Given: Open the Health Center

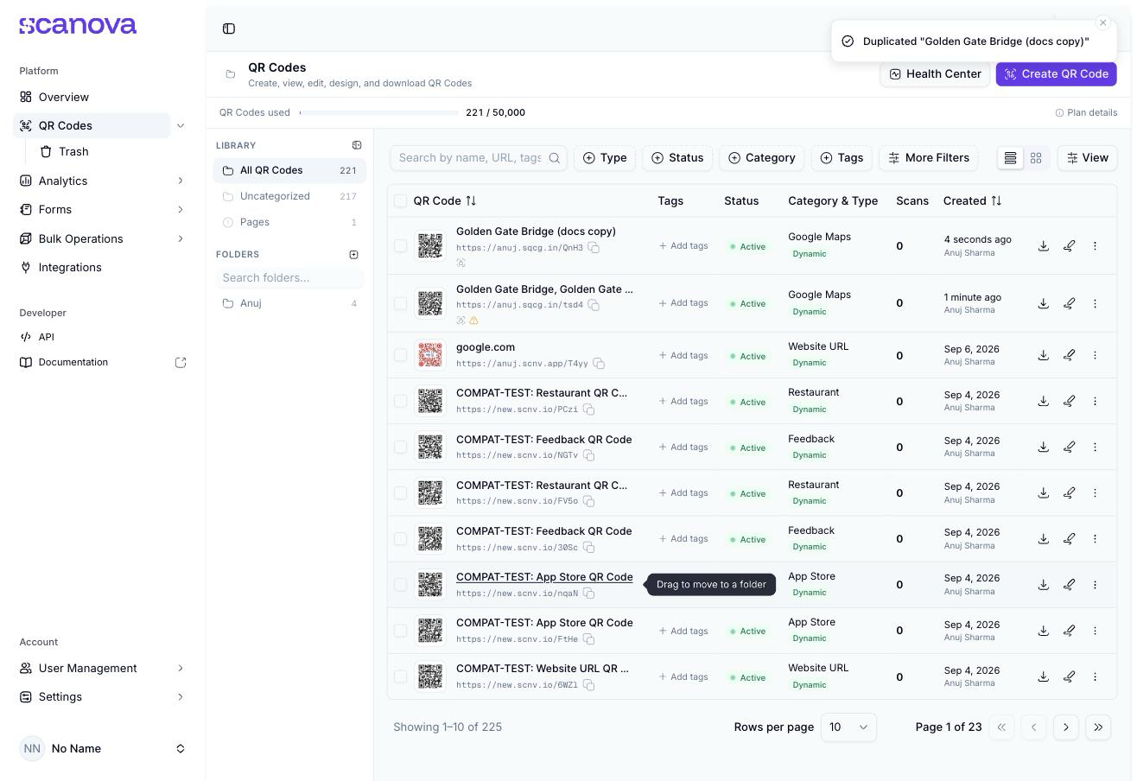Looking at the screenshot, I should click(935, 74).
